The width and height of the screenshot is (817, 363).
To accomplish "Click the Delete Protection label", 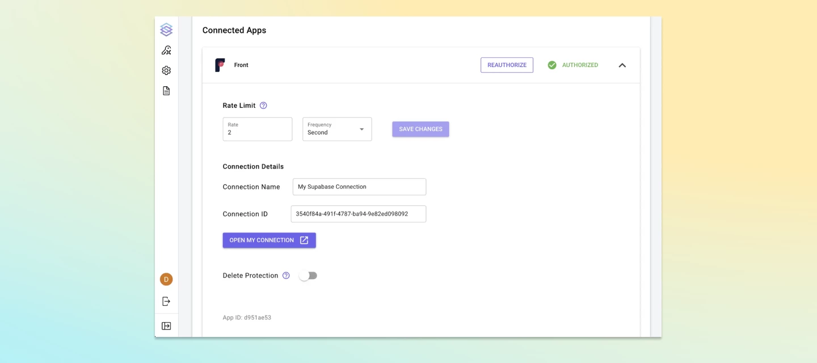I will (250, 276).
